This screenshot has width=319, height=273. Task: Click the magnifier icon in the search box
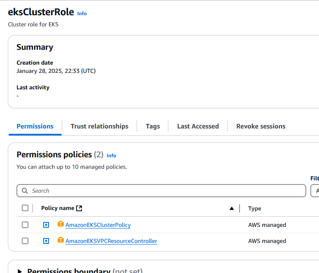pos(25,191)
